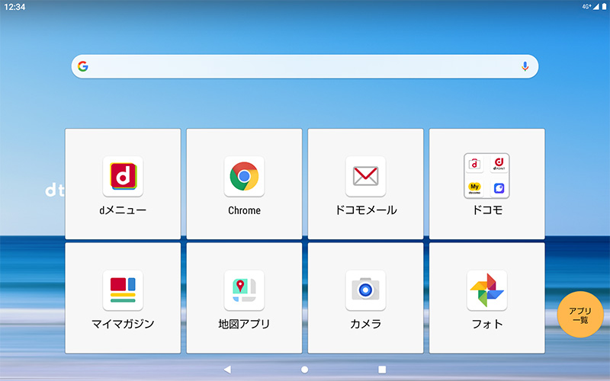Screen dimensions: 610x381
Task: Tap the recent apps square button
Action: click(382, 370)
